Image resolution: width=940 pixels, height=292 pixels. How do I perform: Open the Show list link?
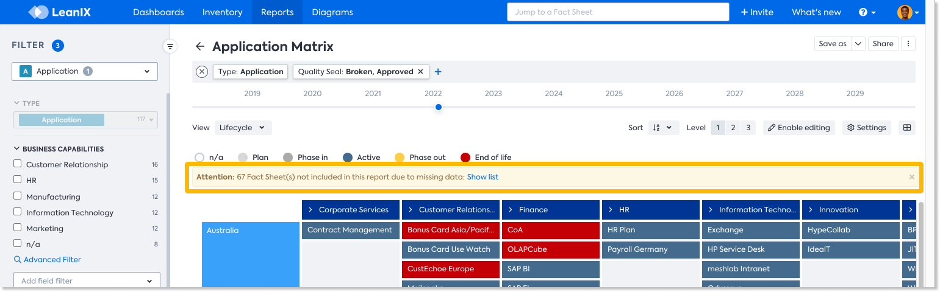pos(483,177)
